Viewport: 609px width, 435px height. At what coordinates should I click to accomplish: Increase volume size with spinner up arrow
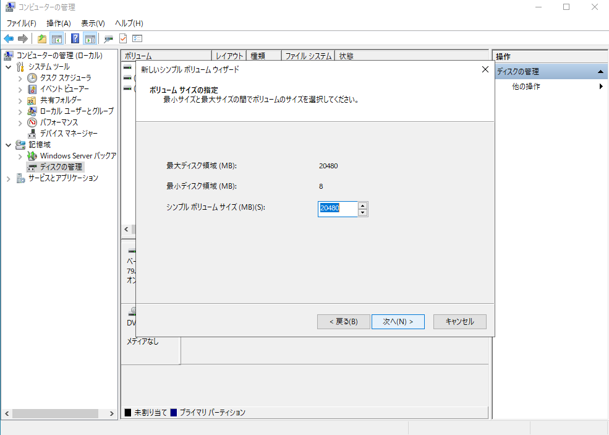pyautogui.click(x=363, y=205)
